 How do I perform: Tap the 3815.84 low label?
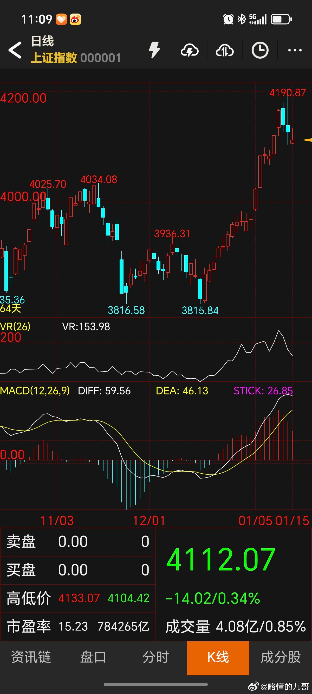pos(200,310)
